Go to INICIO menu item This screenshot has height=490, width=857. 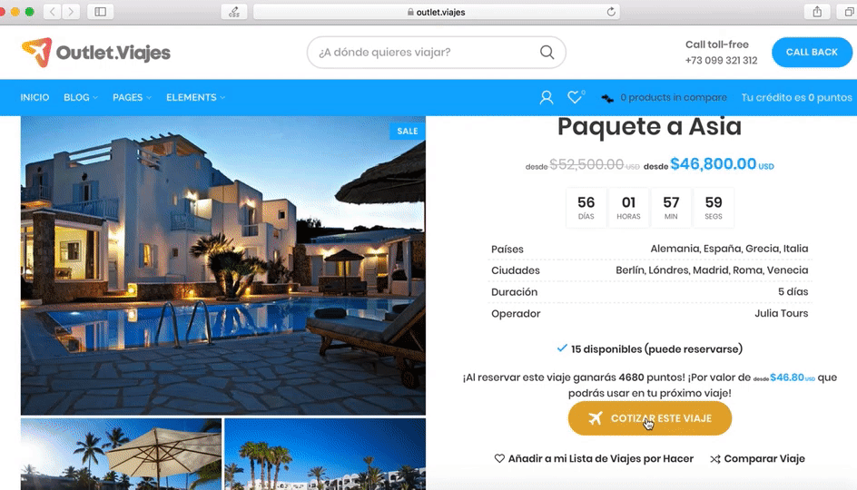(34, 97)
